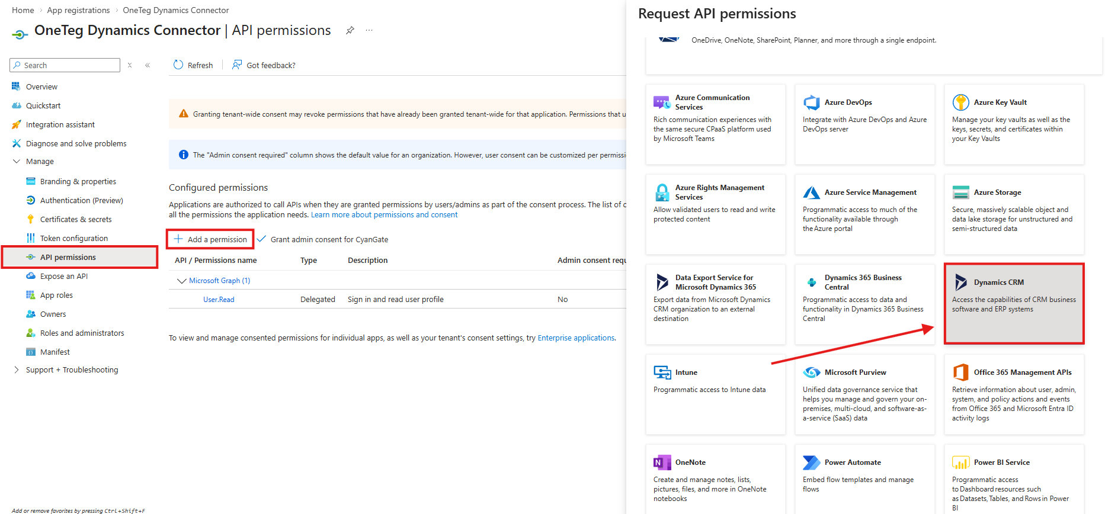
Task: Click the Manifest icon in sidebar
Action: pos(31,352)
